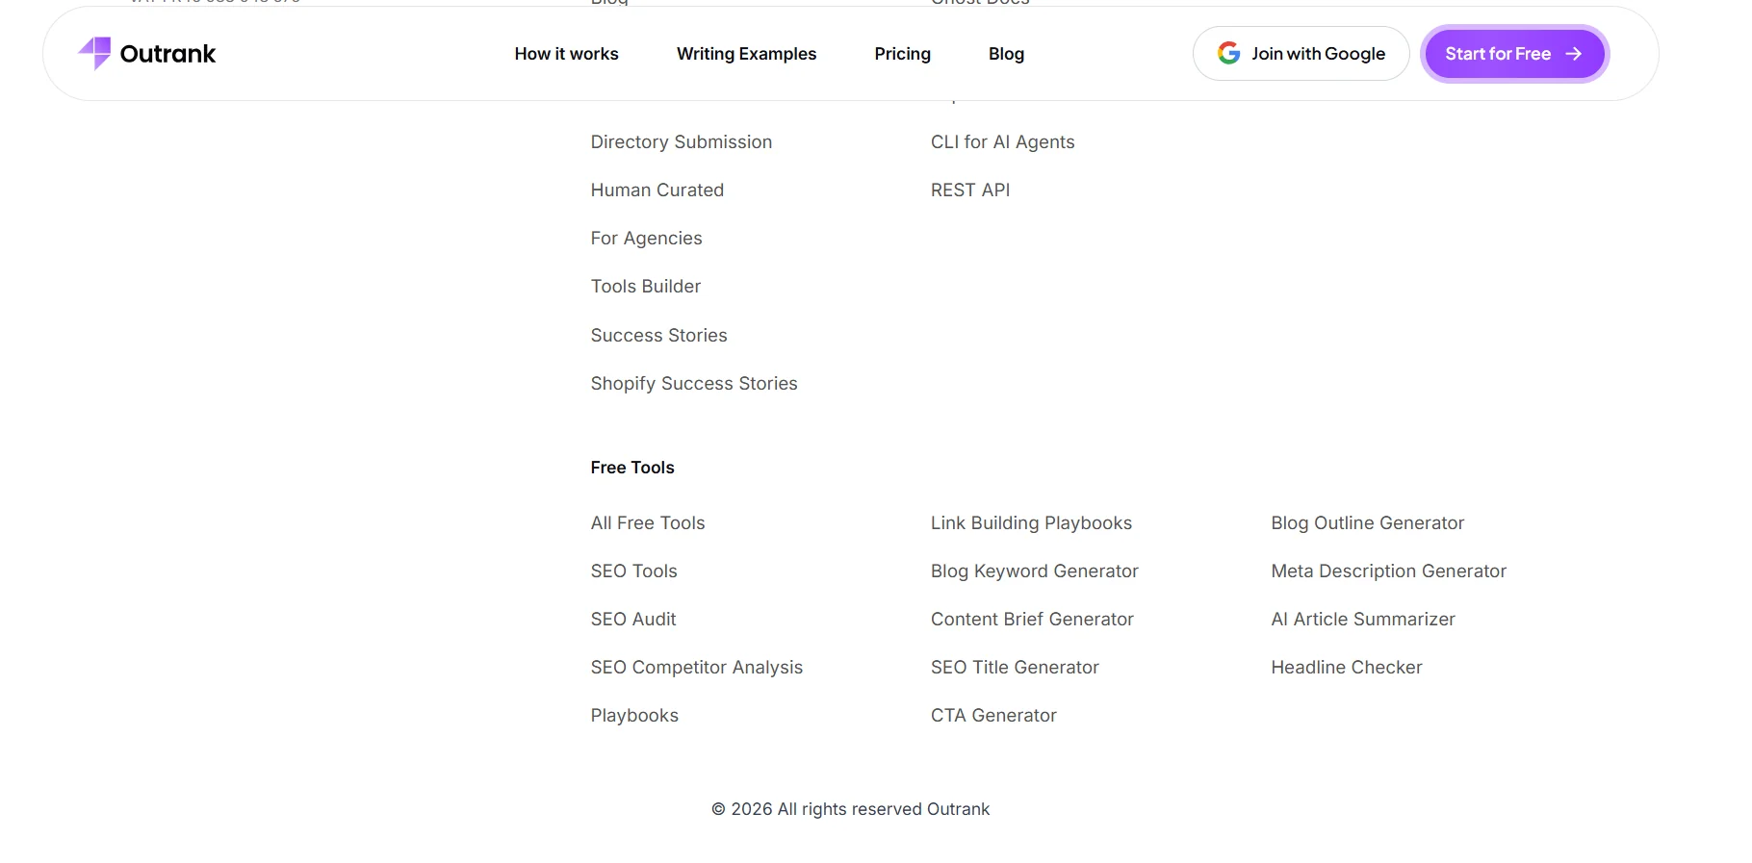Open the Directory Submission link
The height and width of the screenshot is (863, 1752).
click(x=682, y=142)
